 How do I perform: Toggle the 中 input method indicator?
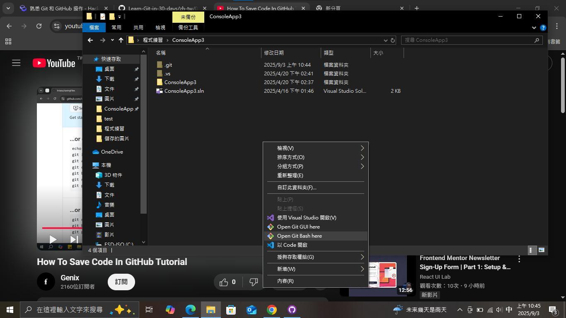coord(509,309)
